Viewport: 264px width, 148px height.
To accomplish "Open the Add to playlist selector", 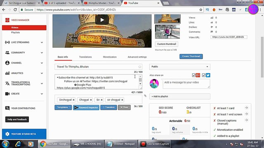I will [x=180, y=96].
